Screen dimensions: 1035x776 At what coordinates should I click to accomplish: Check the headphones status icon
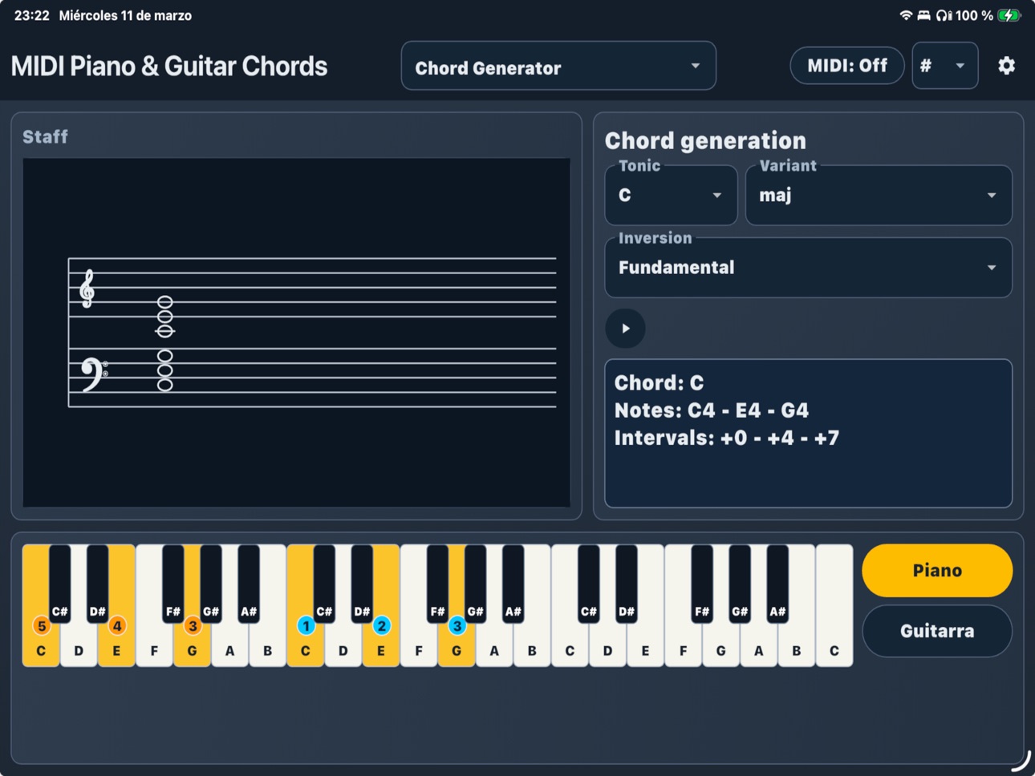[944, 15]
